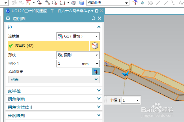Open the rectangle selection method dropdown arrow
This screenshot has width=184, height=122.
tap(68, 2)
